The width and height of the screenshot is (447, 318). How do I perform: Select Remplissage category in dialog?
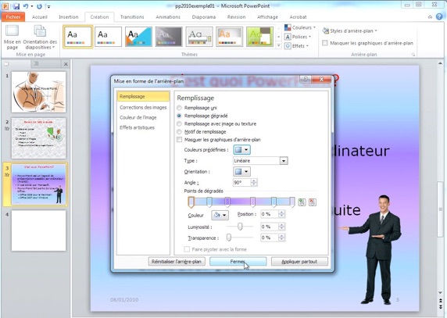143,96
